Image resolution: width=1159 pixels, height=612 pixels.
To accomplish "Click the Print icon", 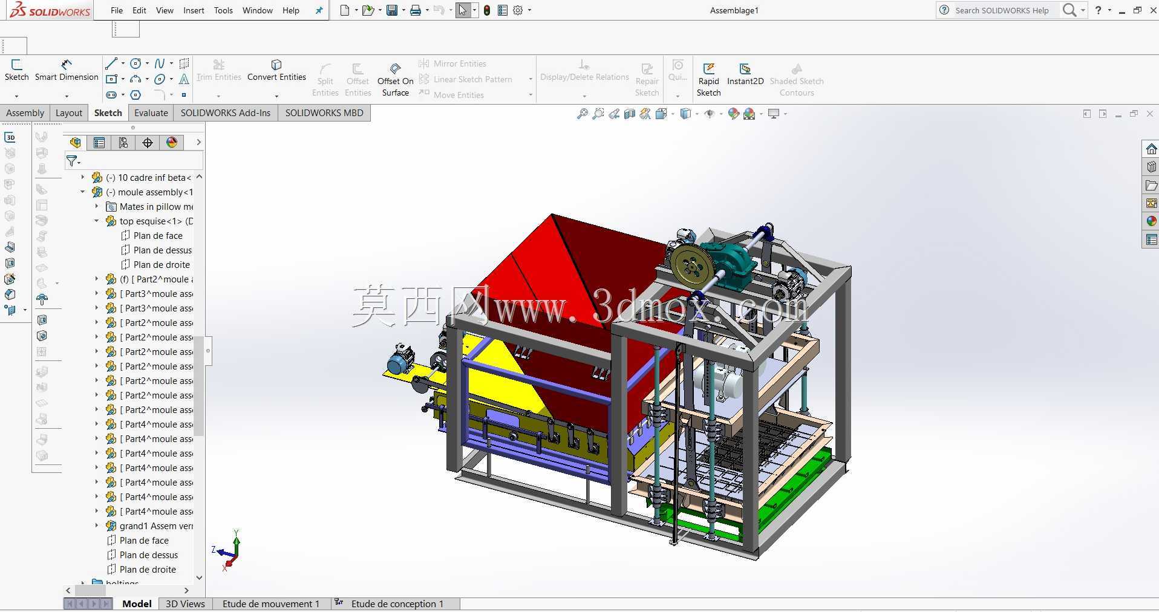I will pyautogui.click(x=416, y=10).
